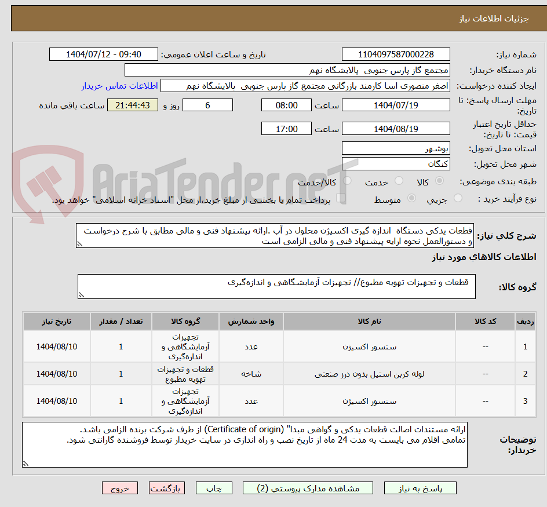The height and width of the screenshot is (507, 547).
Task: Select the کالا/خدمت radio button
Action: 348,181
